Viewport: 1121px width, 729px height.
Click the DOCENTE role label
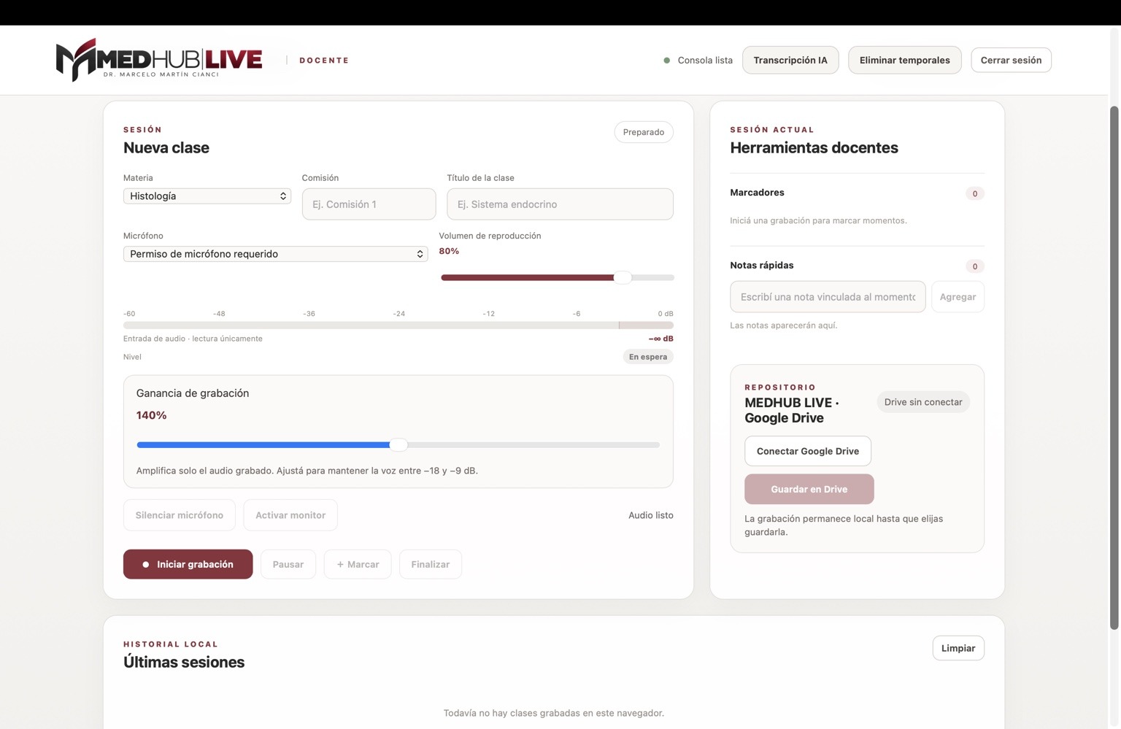[x=324, y=61]
